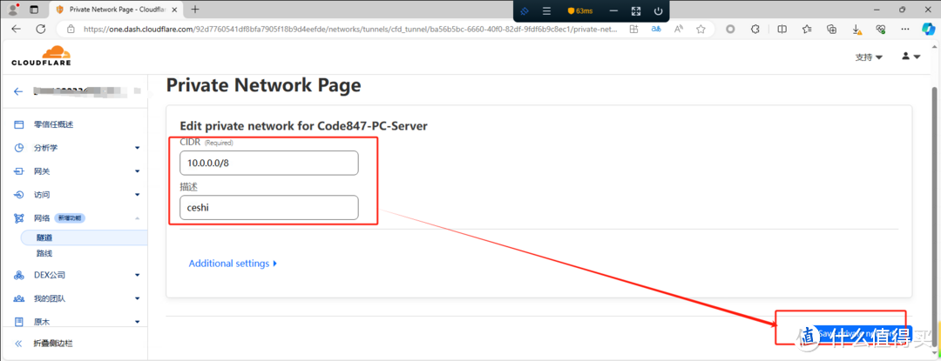Click the 访问 access icon
The image size is (941, 361).
click(x=19, y=195)
